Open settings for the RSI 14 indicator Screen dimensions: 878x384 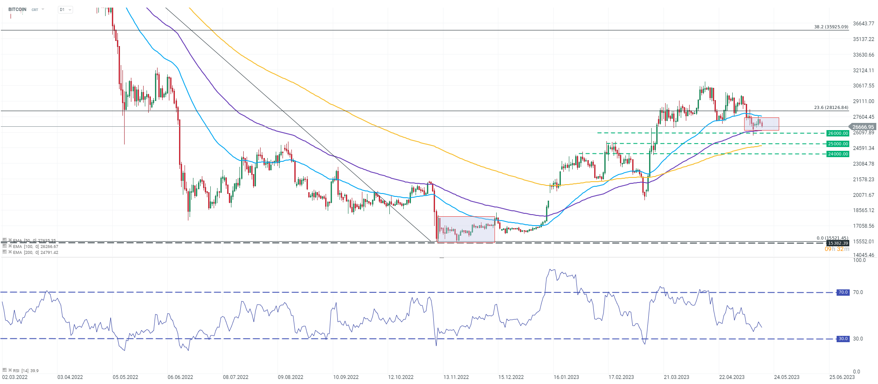[4, 370]
